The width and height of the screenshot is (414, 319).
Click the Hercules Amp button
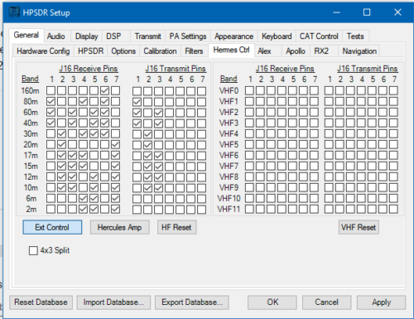(119, 227)
